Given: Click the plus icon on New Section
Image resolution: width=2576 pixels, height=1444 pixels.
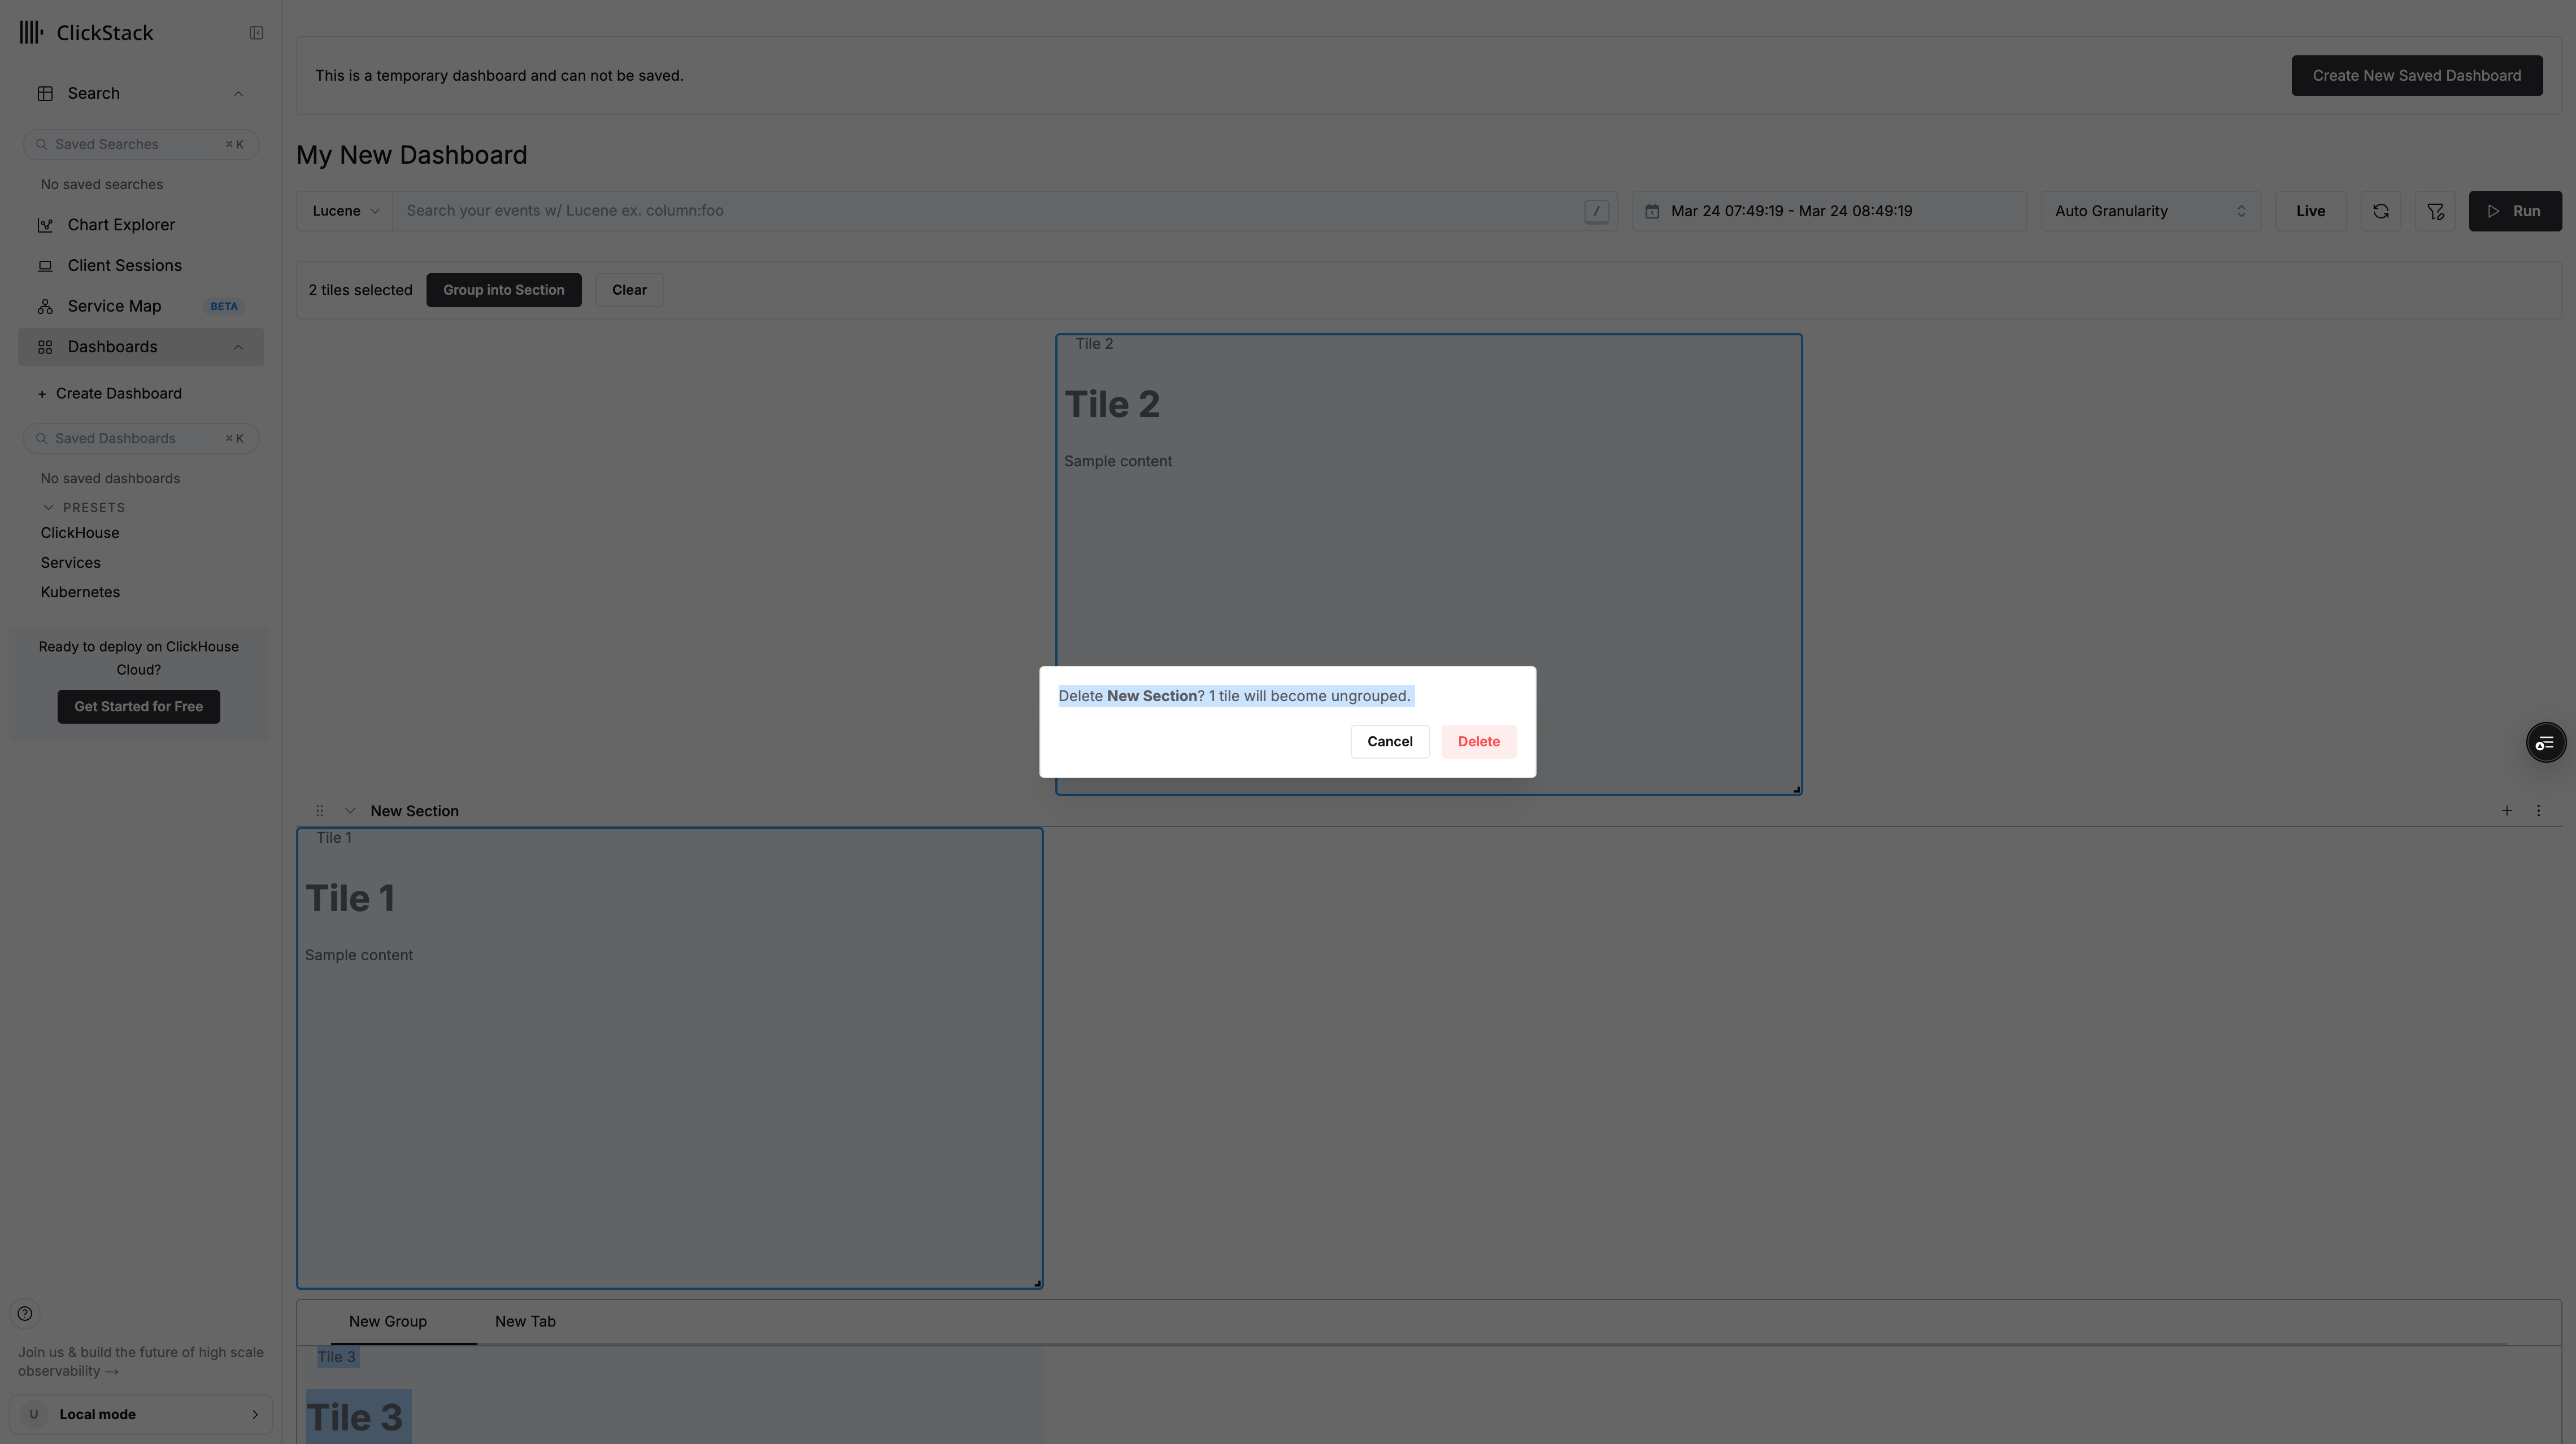Looking at the screenshot, I should click(2506, 811).
